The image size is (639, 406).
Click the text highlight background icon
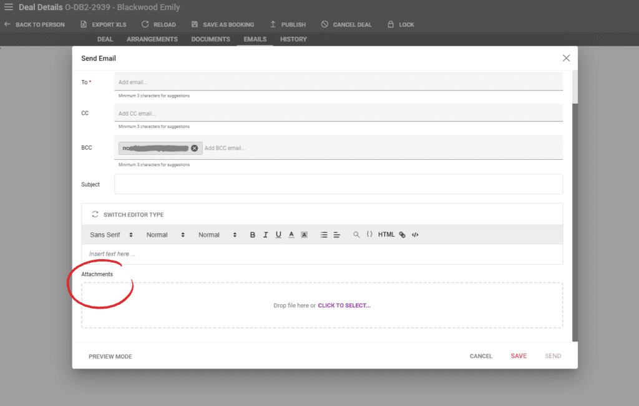[x=304, y=234]
